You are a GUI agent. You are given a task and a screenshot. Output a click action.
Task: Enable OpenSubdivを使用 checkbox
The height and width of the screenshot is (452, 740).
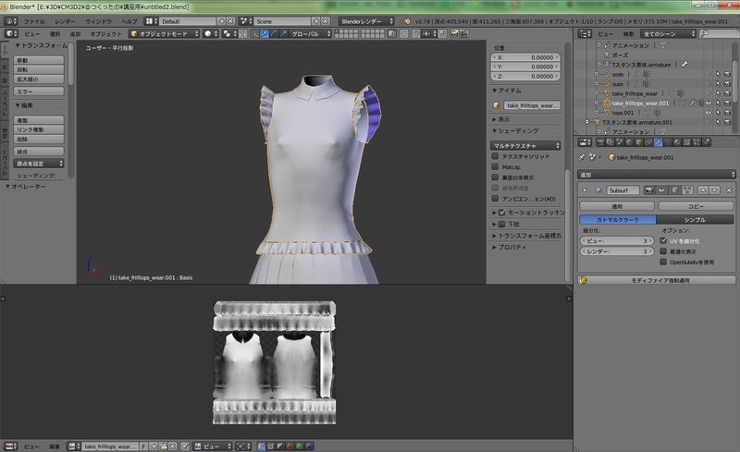pos(664,262)
